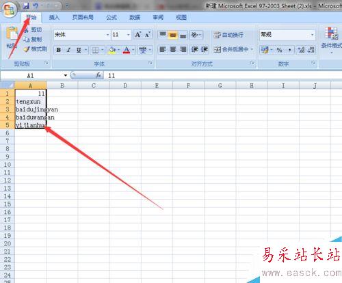Increase font size with the large A
342x283 pixels.
pos(138,35)
